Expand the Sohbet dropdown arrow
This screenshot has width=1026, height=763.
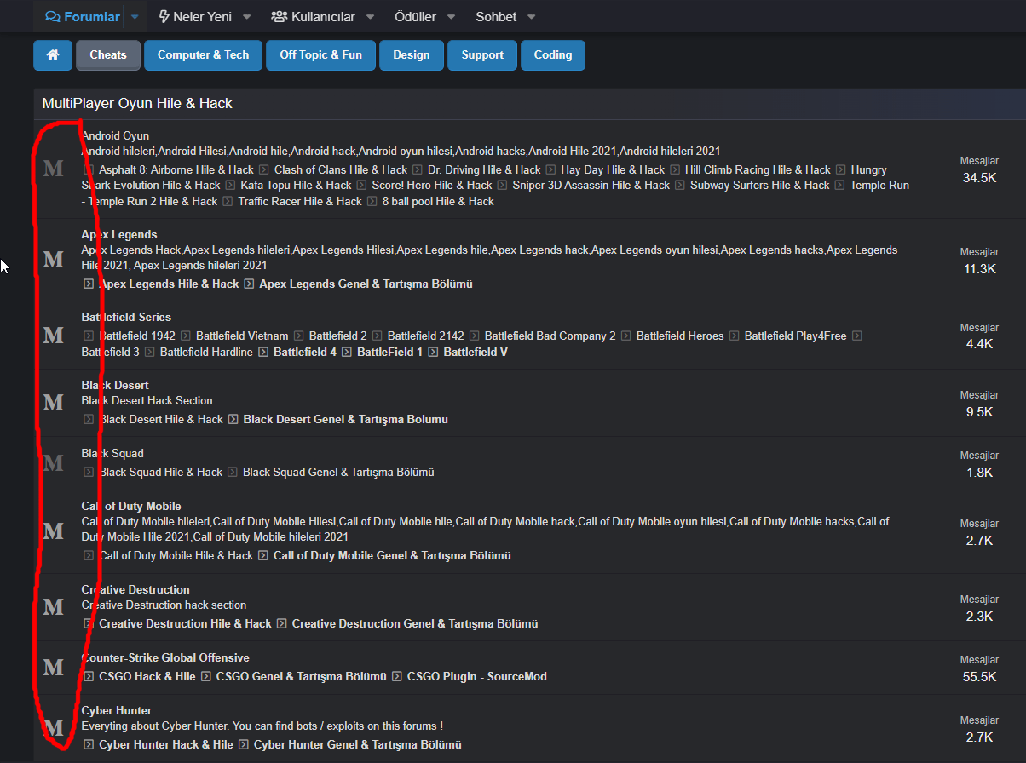pyautogui.click(x=532, y=16)
